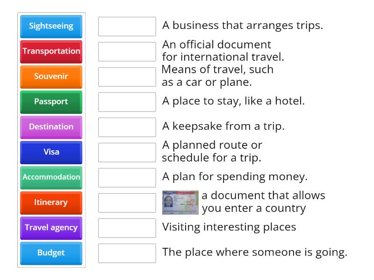The width and height of the screenshot is (374, 280).
Task: Click the answer box for the planned route definition
Action: tap(127, 153)
